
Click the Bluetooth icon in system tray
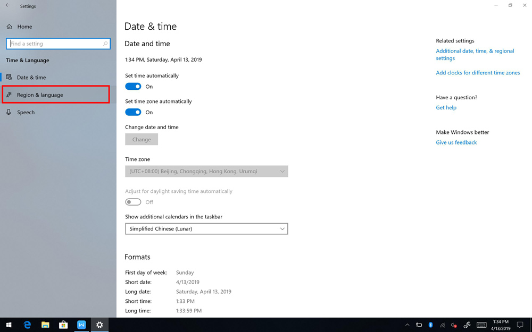430,325
